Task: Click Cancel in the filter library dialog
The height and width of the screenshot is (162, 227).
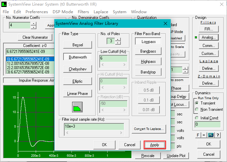Action: (130, 145)
